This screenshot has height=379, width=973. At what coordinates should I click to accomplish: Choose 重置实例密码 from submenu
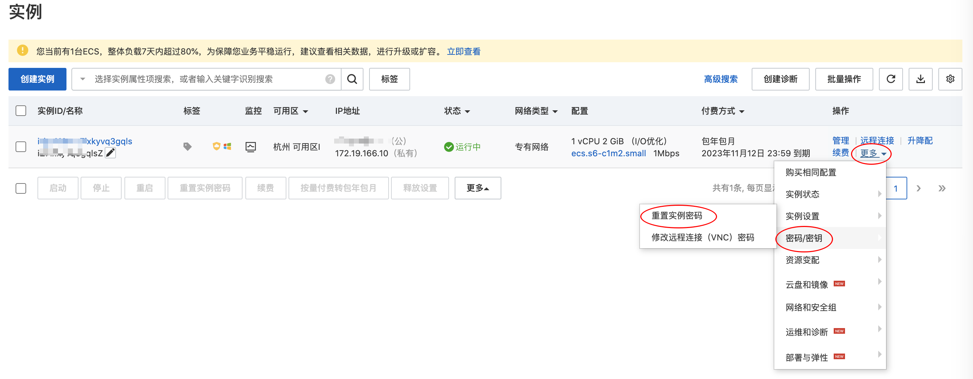click(708, 215)
